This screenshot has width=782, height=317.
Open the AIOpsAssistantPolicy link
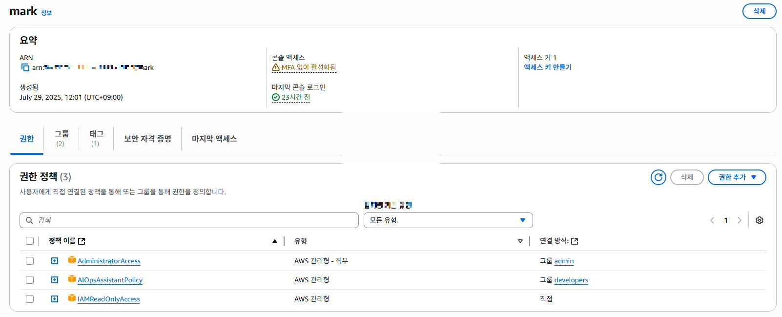pos(110,280)
